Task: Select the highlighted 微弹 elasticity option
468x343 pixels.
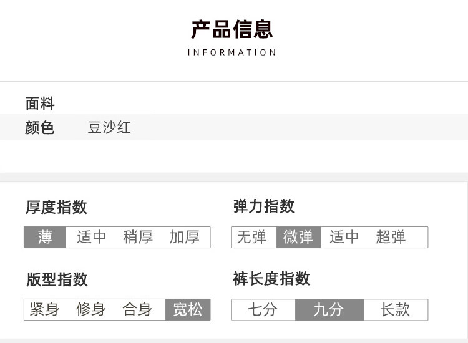Action: (x=299, y=237)
